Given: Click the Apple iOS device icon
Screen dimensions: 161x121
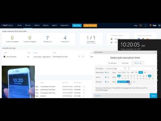Looking at the screenshot, I should click(x=111, y=42).
